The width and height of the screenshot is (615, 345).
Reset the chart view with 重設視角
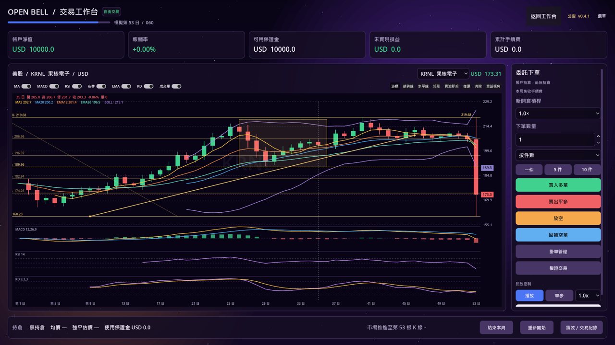point(493,86)
